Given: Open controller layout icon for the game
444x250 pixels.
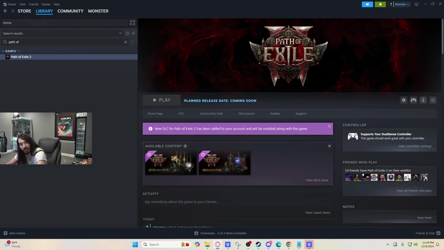Looking at the screenshot, I should (x=413, y=100).
